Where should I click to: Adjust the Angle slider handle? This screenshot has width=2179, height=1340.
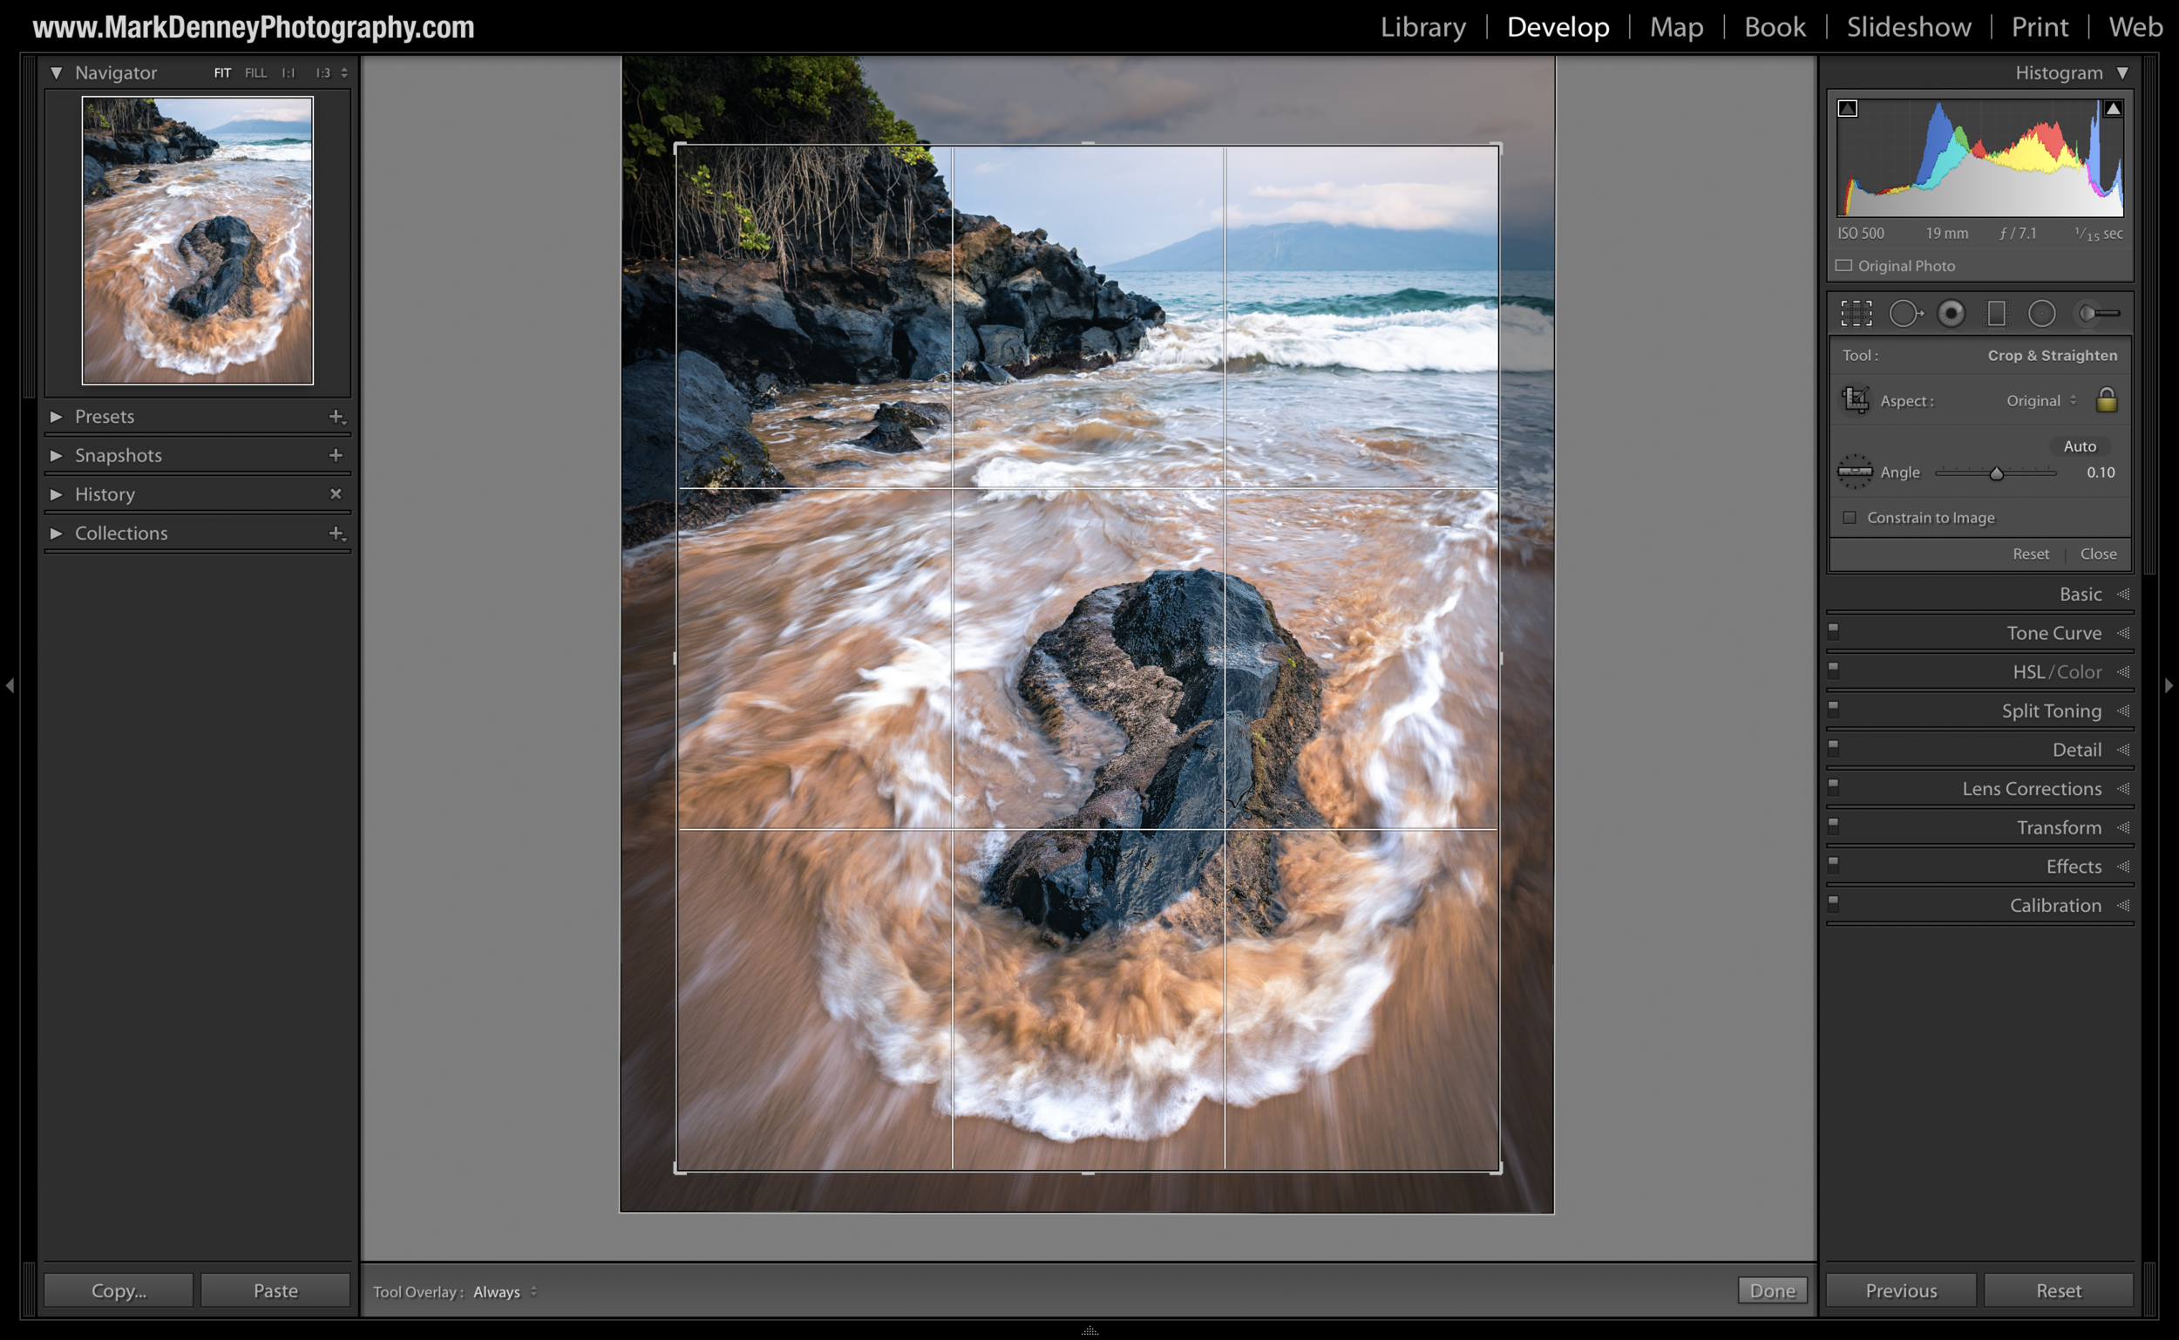(1998, 473)
